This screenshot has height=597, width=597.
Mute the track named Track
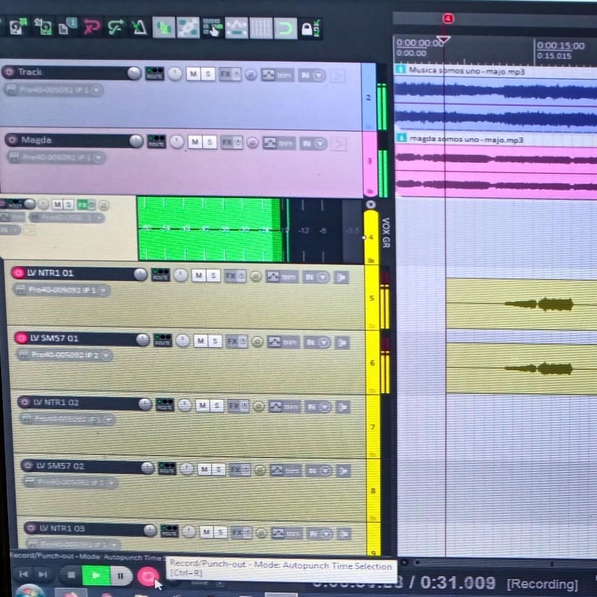click(193, 74)
